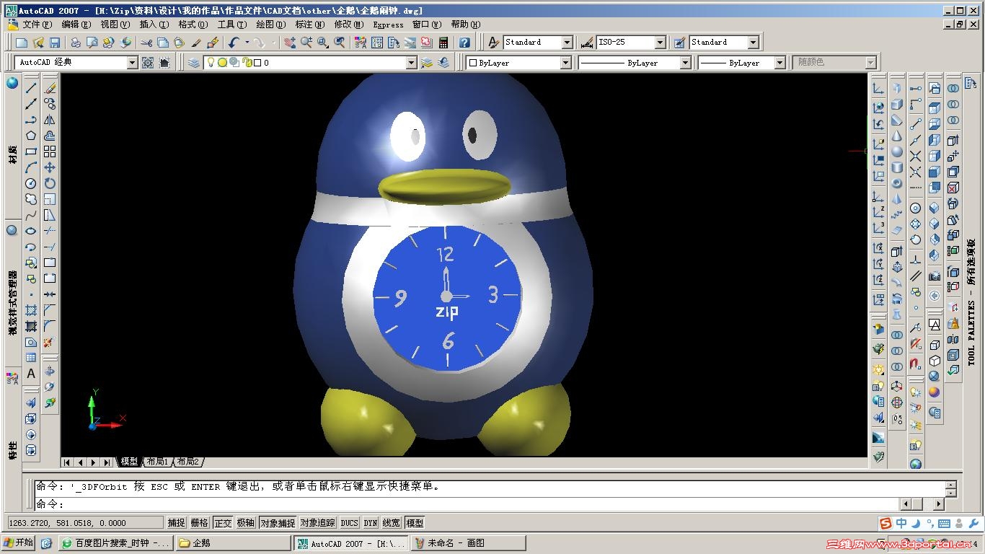
Task: Save the drawing with the floppy icon
Action: [x=55, y=43]
